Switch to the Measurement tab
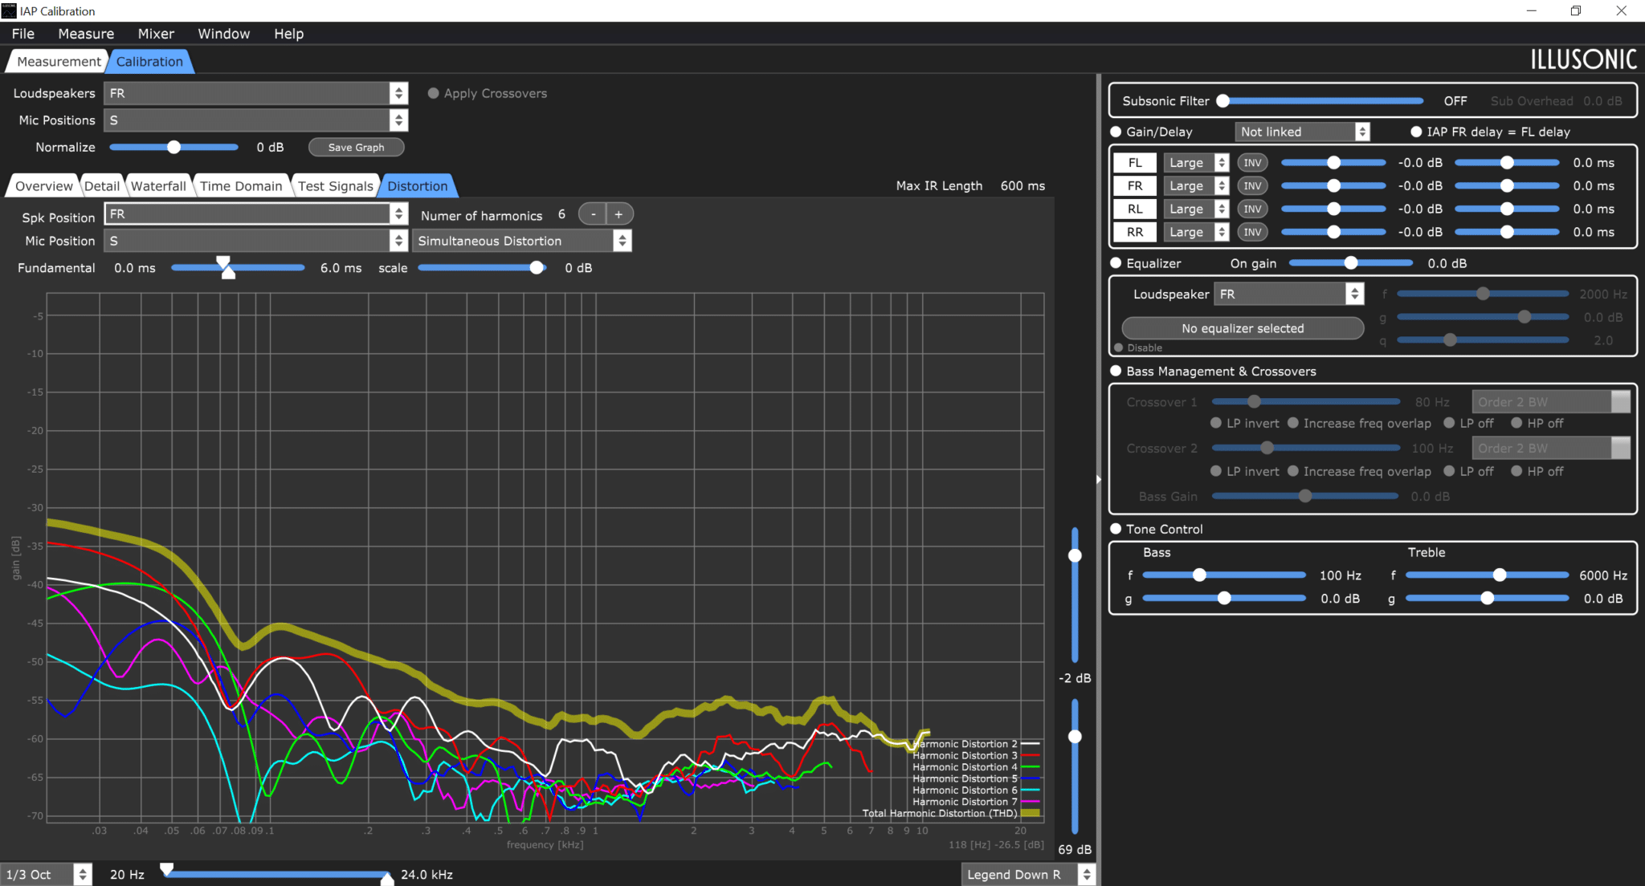1645x886 pixels. [x=59, y=62]
